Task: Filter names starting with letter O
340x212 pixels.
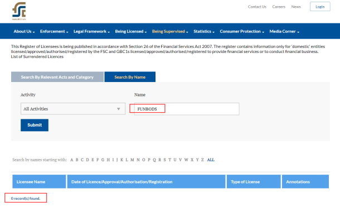Action: (144, 160)
